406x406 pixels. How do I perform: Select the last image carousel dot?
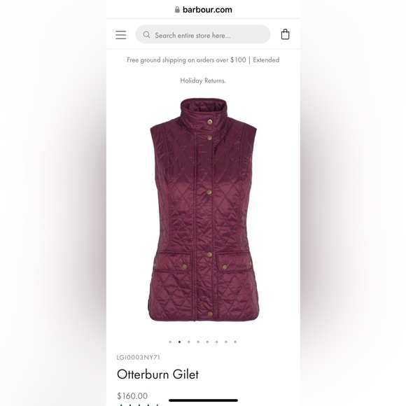click(235, 342)
